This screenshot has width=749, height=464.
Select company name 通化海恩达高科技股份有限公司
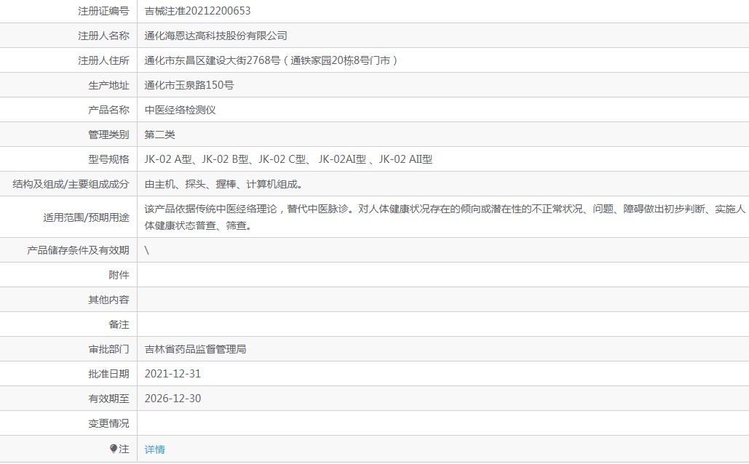pos(216,36)
